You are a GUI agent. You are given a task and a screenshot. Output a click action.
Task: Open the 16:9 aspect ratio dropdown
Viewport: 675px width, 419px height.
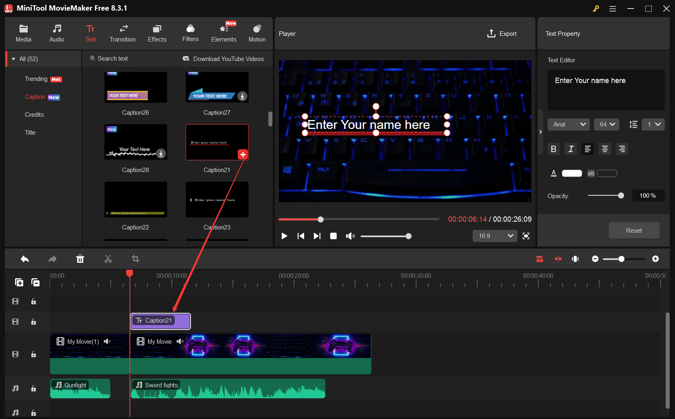coord(495,236)
